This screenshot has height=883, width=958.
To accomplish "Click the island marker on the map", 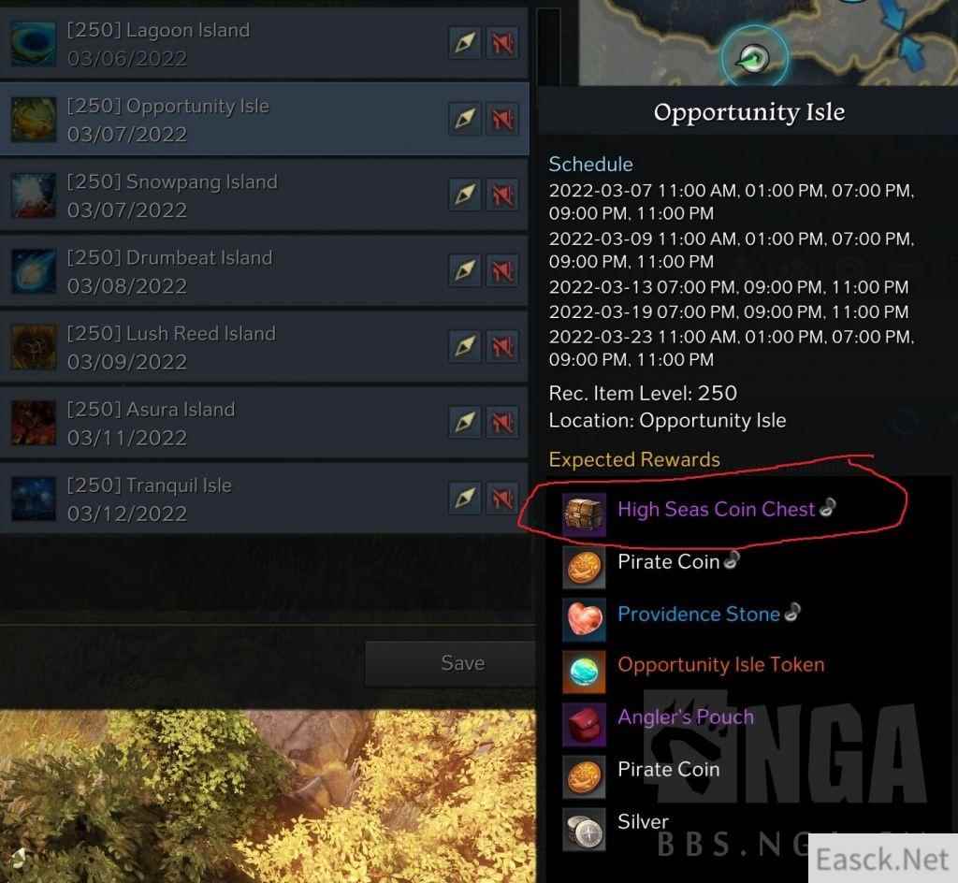I will pyautogui.click(x=753, y=58).
